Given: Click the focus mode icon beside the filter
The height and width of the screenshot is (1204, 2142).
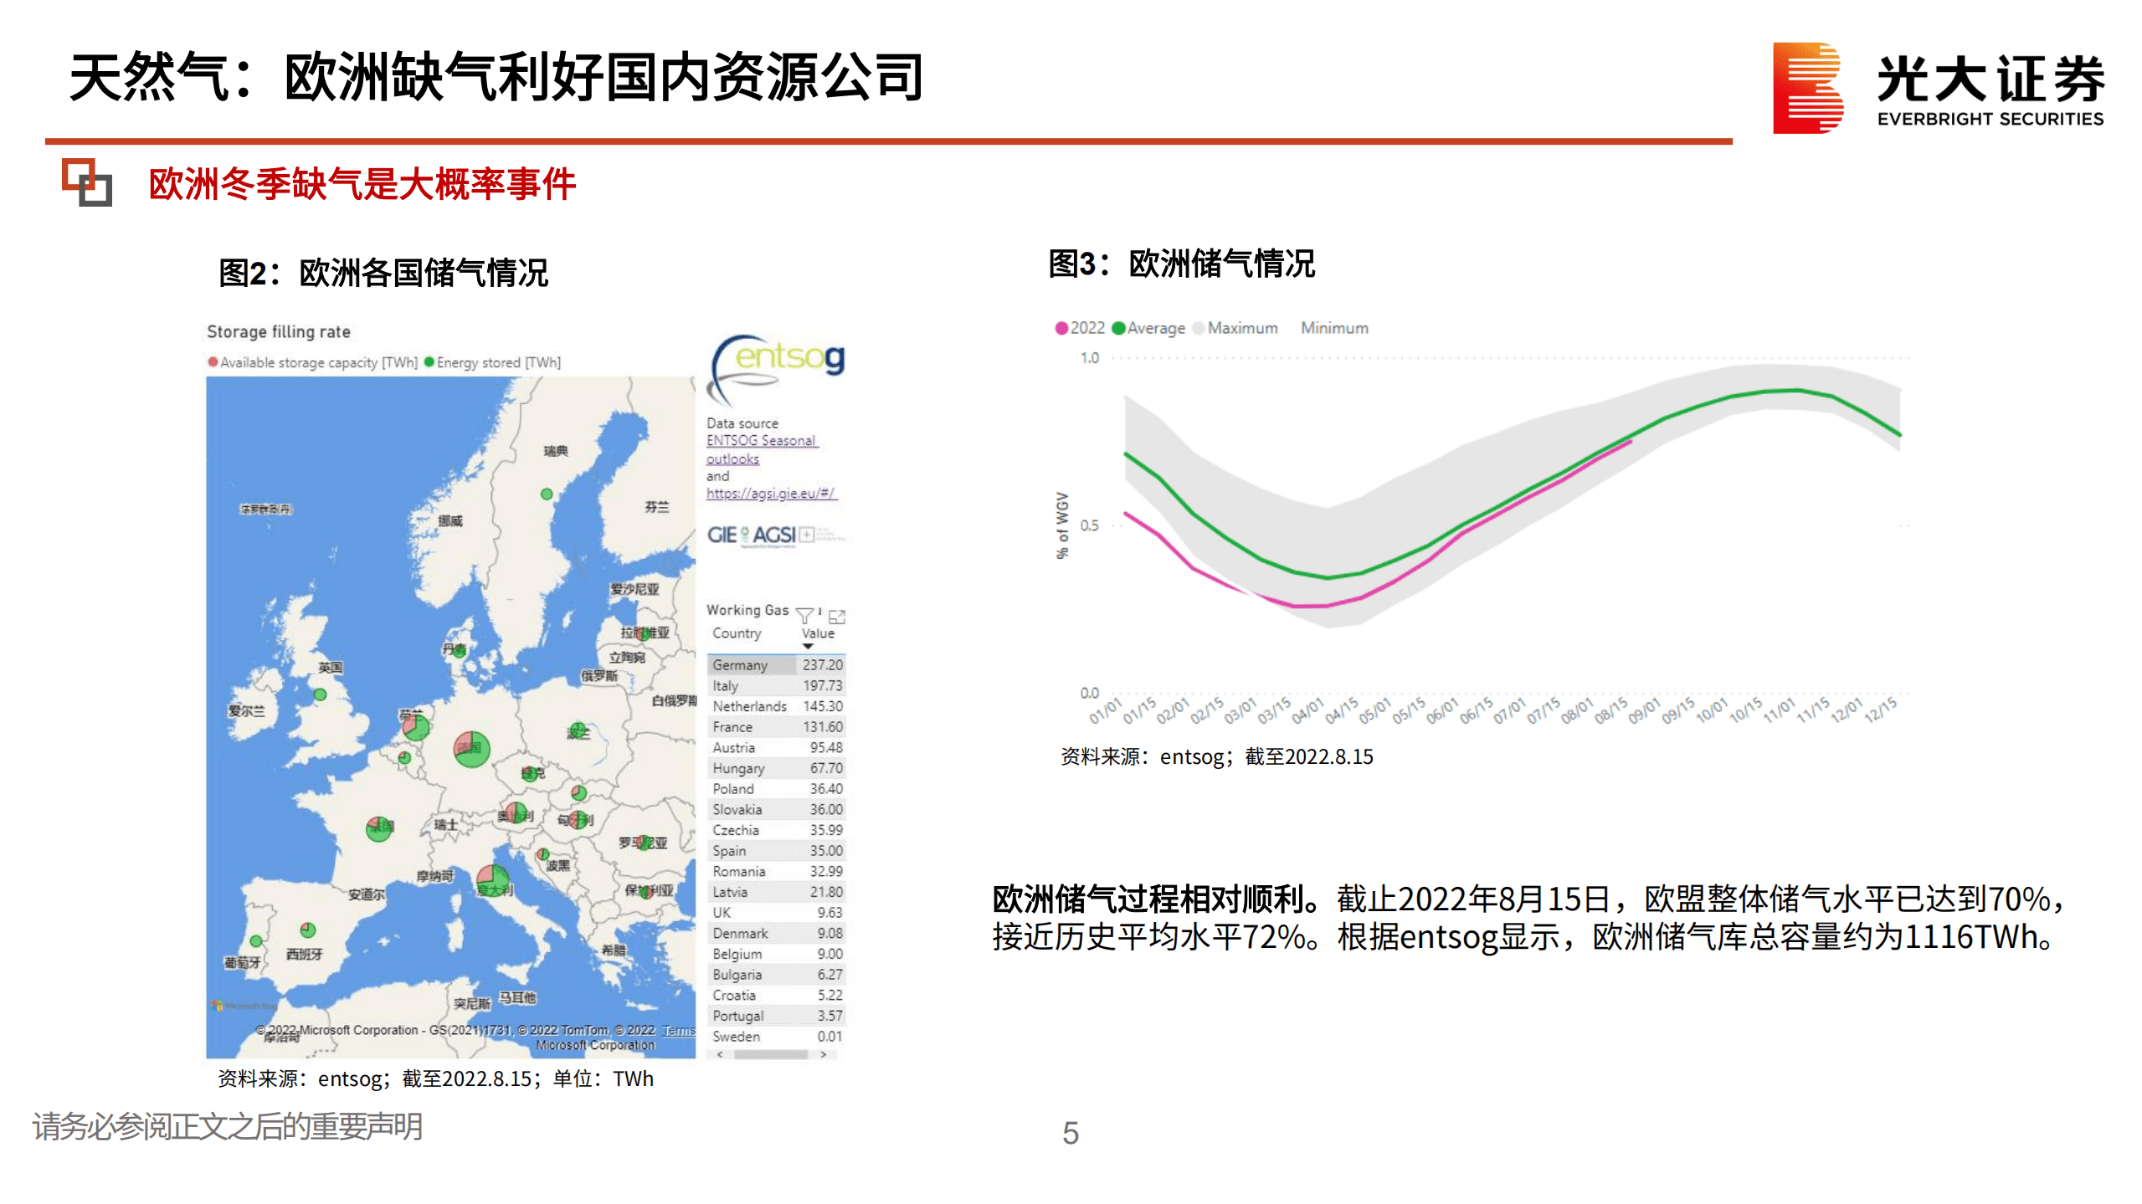Looking at the screenshot, I should [837, 617].
